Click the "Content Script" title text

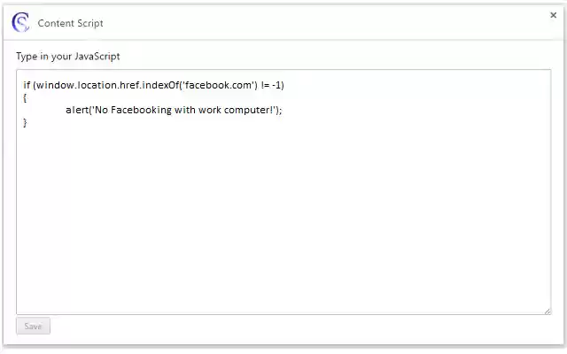[x=70, y=23]
